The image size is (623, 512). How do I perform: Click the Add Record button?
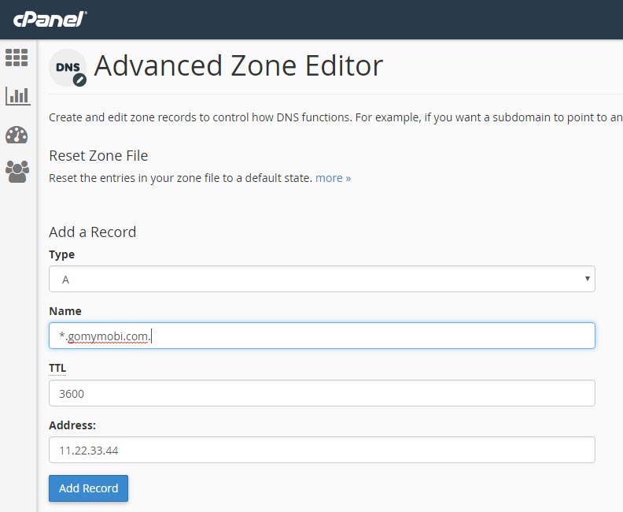point(89,488)
